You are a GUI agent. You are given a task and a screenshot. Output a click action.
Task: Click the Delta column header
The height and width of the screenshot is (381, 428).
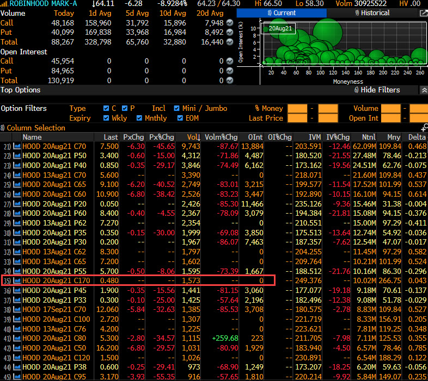pos(417,137)
